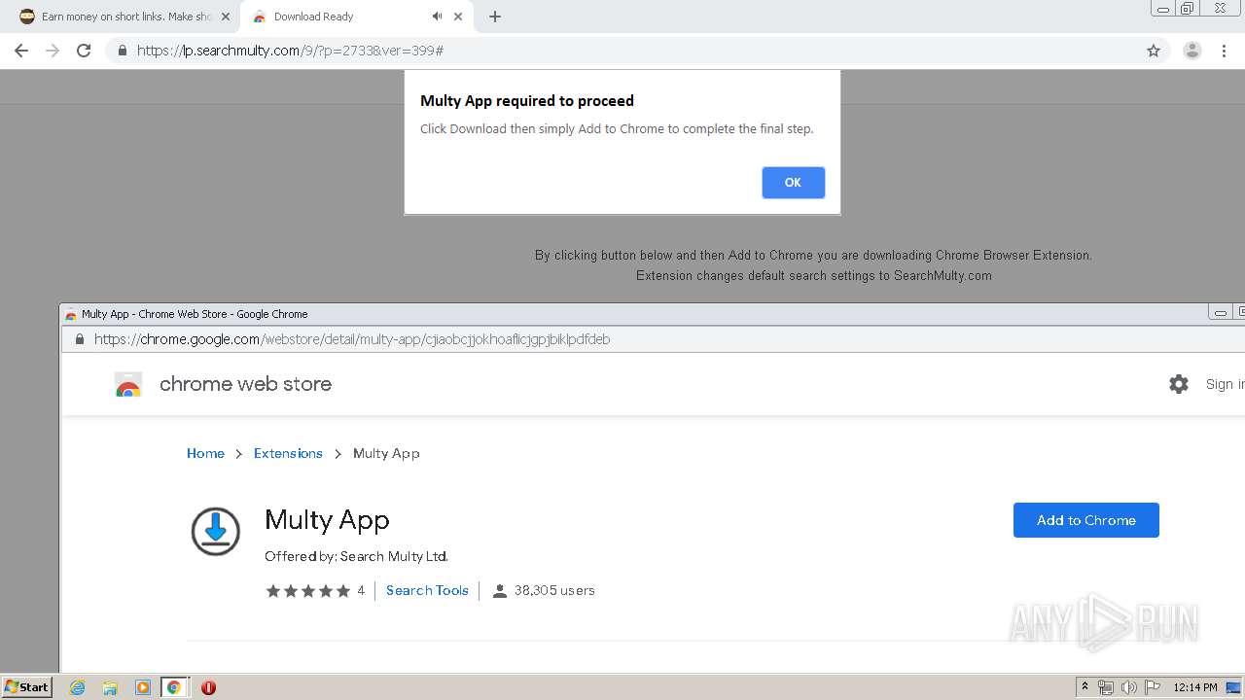Click Sign in on Web Store
Viewport: 1245px width, 700px height.
coord(1225,384)
